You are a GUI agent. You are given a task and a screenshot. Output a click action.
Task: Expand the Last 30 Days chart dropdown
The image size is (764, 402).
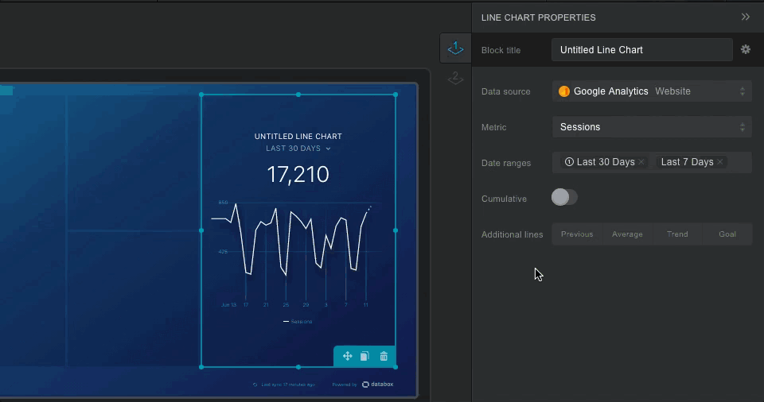[x=298, y=149]
